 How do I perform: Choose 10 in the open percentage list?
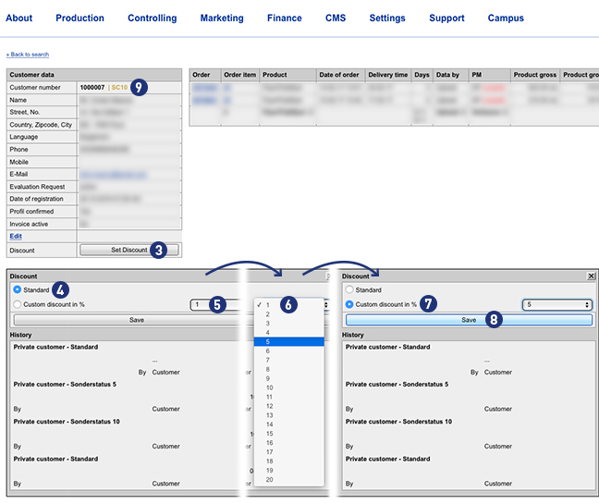coord(288,387)
